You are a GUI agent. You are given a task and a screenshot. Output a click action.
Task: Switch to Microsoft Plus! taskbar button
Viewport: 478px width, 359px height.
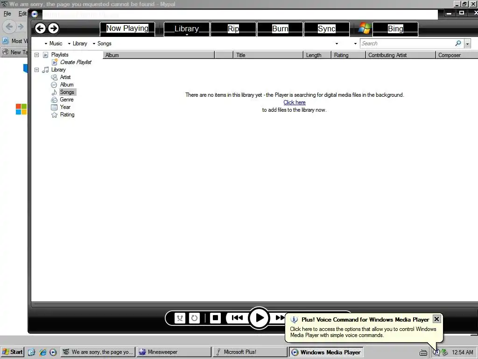click(x=250, y=352)
